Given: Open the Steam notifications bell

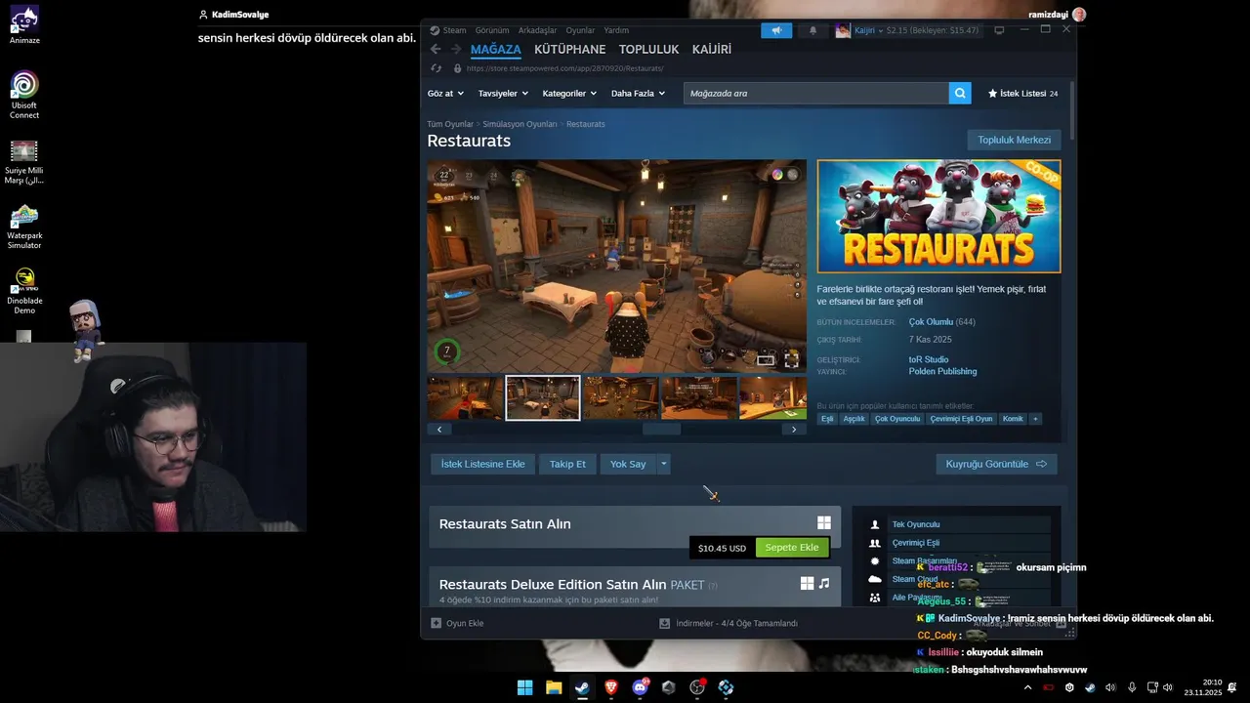Looking at the screenshot, I should tap(812, 30).
